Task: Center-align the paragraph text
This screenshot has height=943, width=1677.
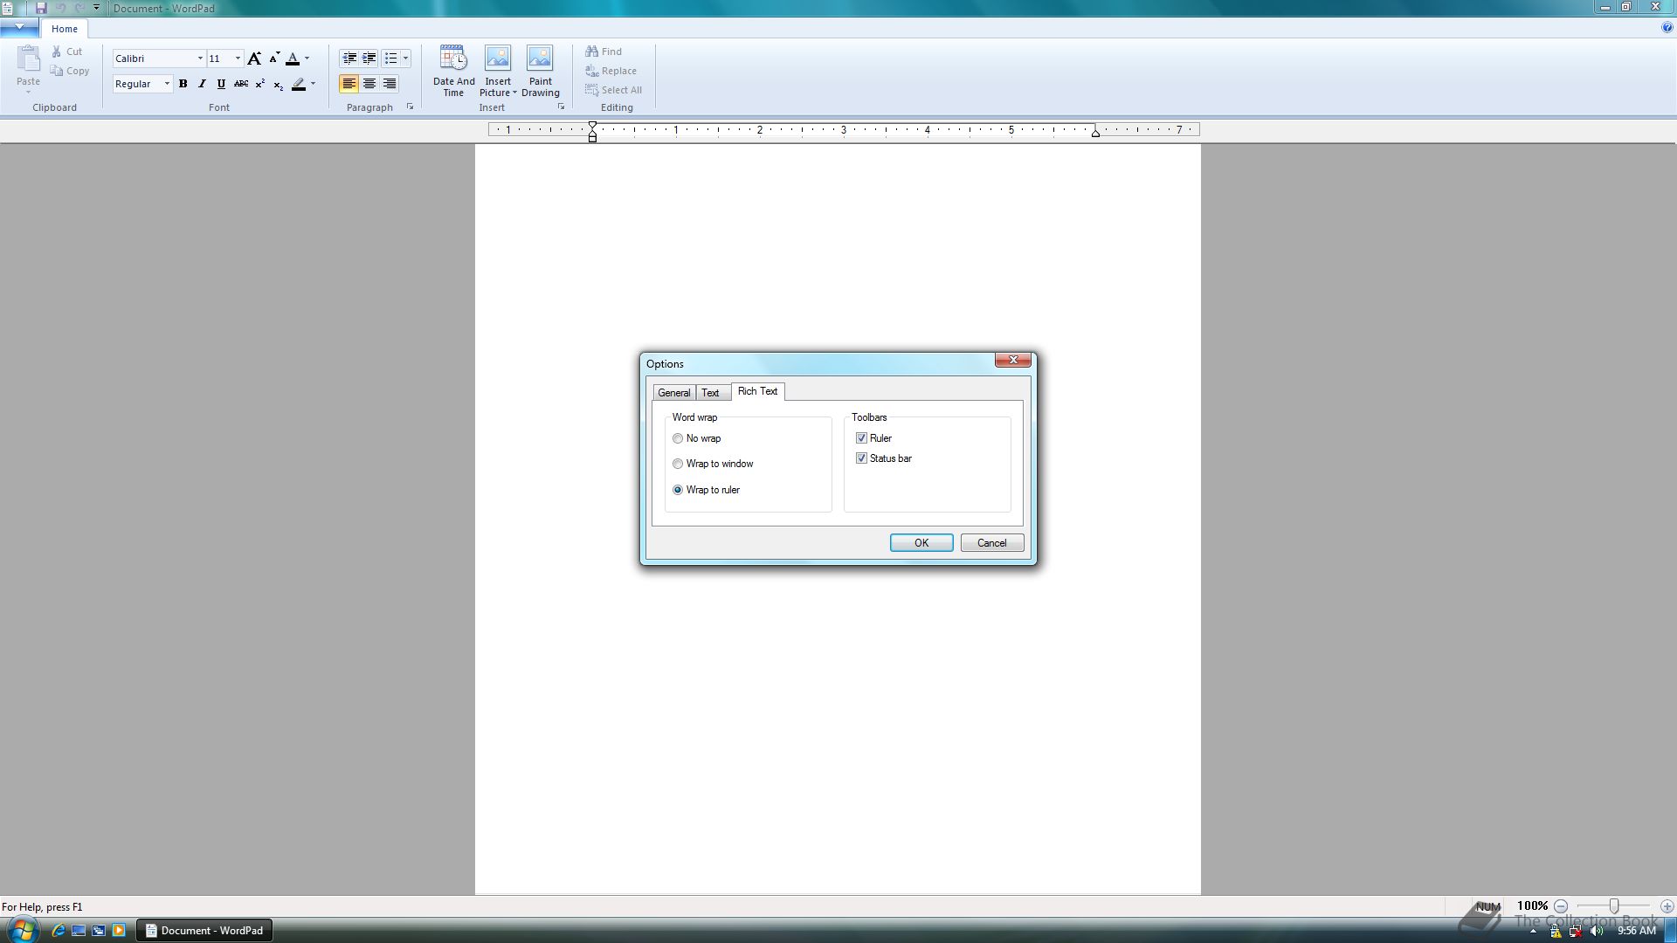Action: pyautogui.click(x=369, y=84)
